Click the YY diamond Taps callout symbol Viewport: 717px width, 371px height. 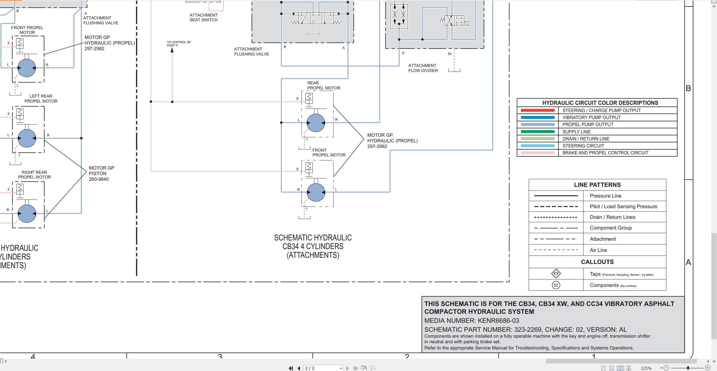pyautogui.click(x=556, y=273)
